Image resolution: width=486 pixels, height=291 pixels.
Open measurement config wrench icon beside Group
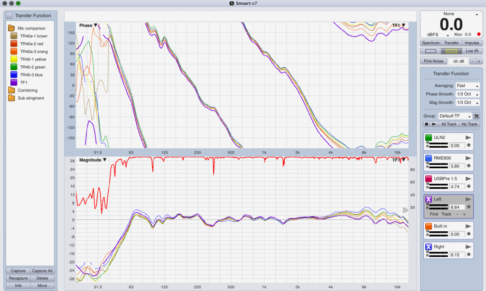(x=477, y=116)
